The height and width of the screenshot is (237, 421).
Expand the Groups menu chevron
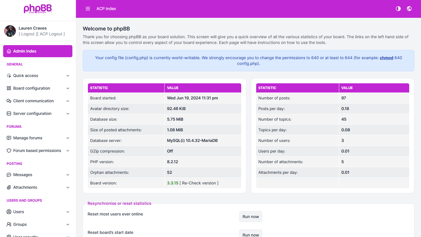click(x=68, y=224)
